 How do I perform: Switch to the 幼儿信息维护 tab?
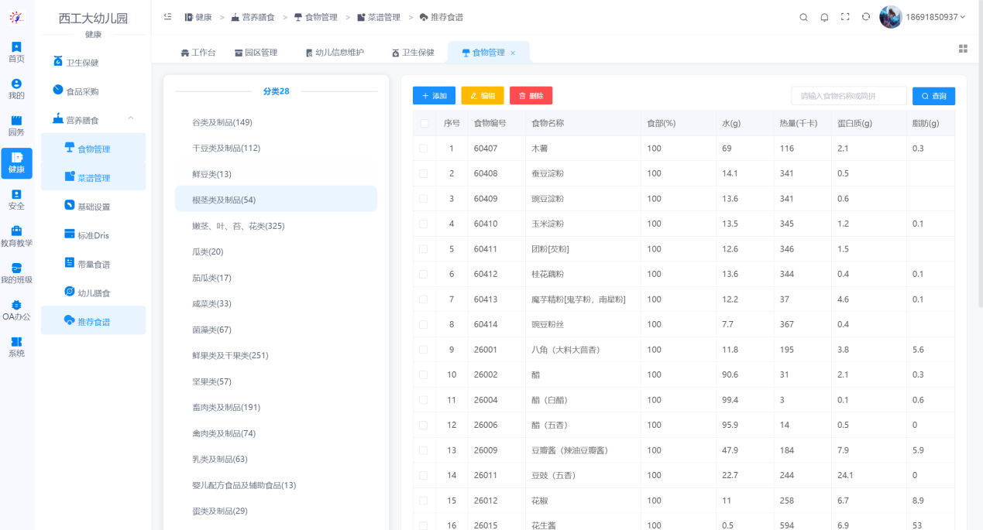[334, 53]
